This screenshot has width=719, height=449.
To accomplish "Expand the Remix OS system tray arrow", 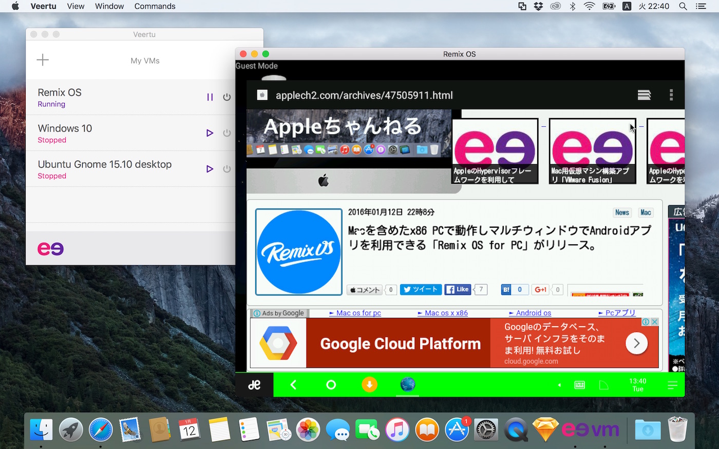I will click(559, 385).
